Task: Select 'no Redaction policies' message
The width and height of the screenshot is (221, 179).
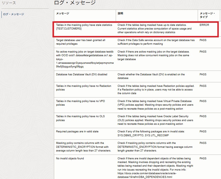Action: 84,88
